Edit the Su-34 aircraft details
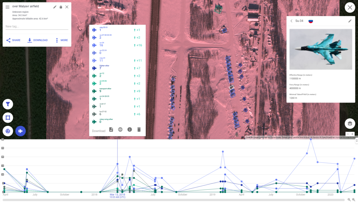 [349, 21]
